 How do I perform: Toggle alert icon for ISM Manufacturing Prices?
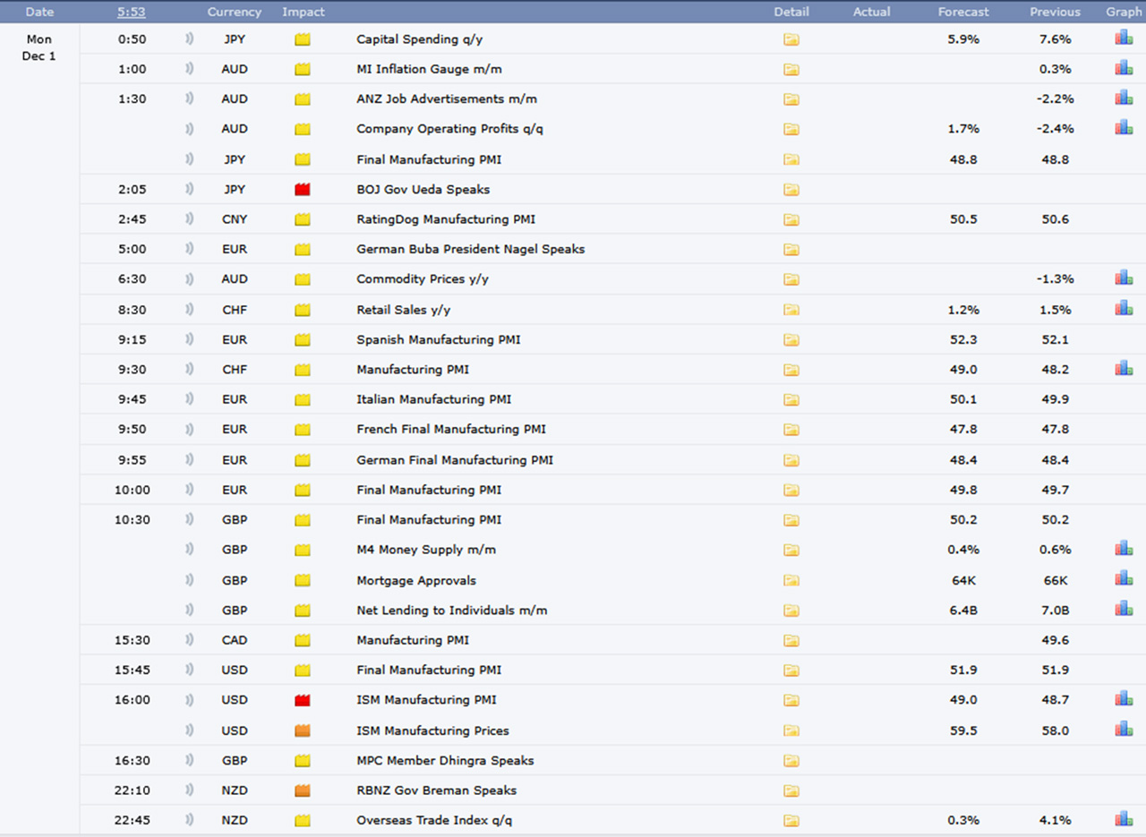coord(189,730)
